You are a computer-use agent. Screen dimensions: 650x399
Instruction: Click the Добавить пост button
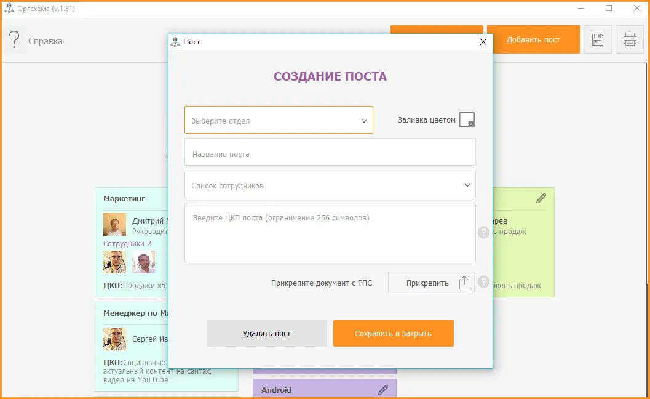click(x=534, y=39)
